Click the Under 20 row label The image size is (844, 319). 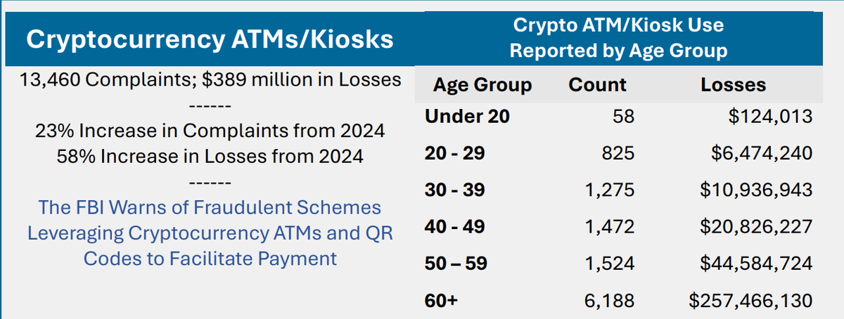467,117
